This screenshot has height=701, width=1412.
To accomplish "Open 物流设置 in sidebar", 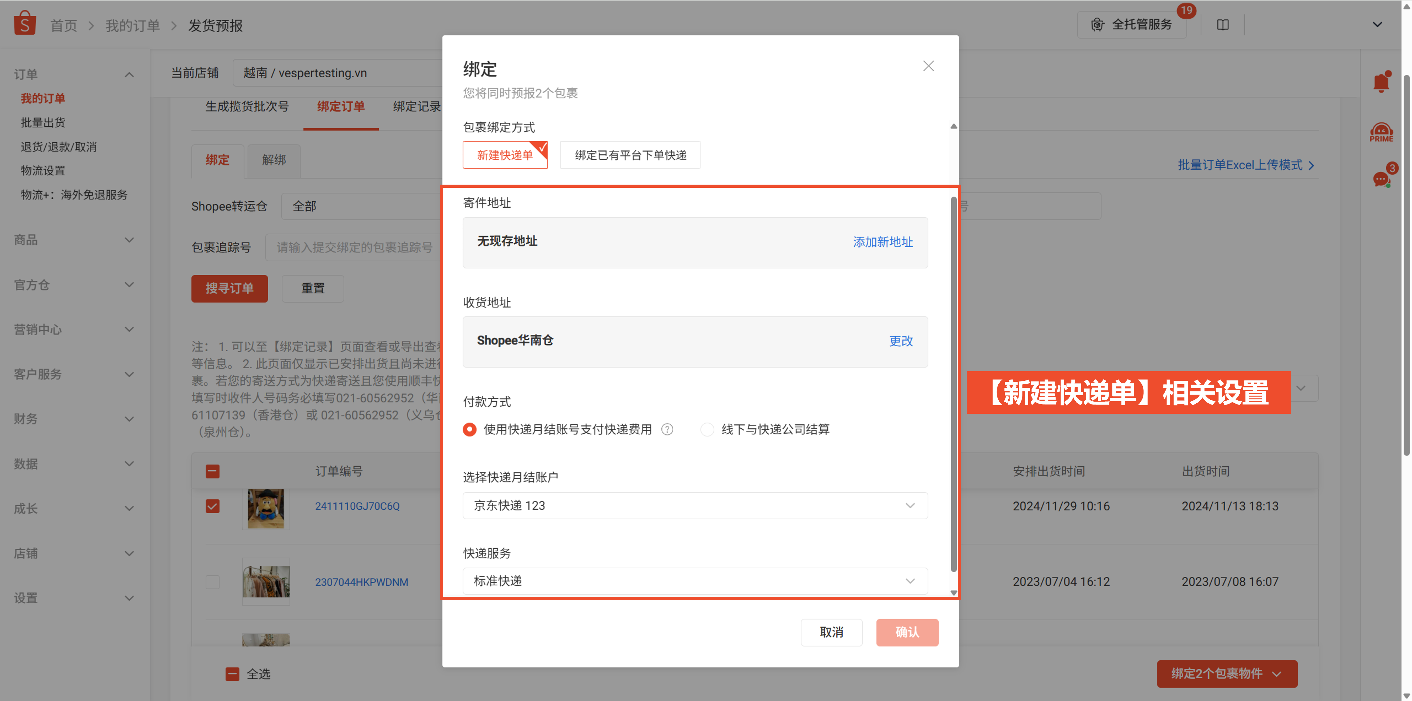I will (43, 171).
